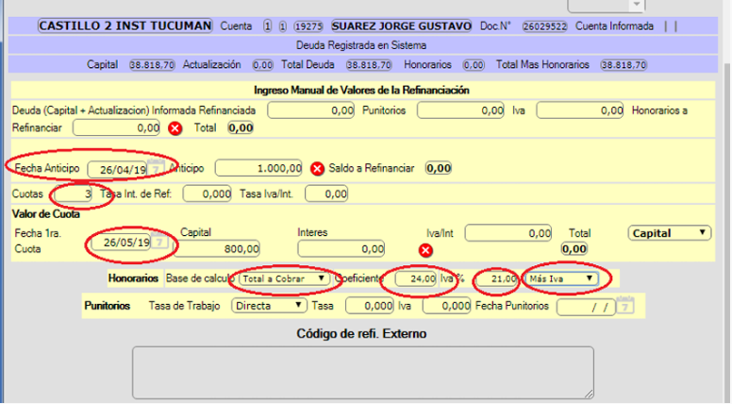Click the Cuotas number field

[74, 194]
